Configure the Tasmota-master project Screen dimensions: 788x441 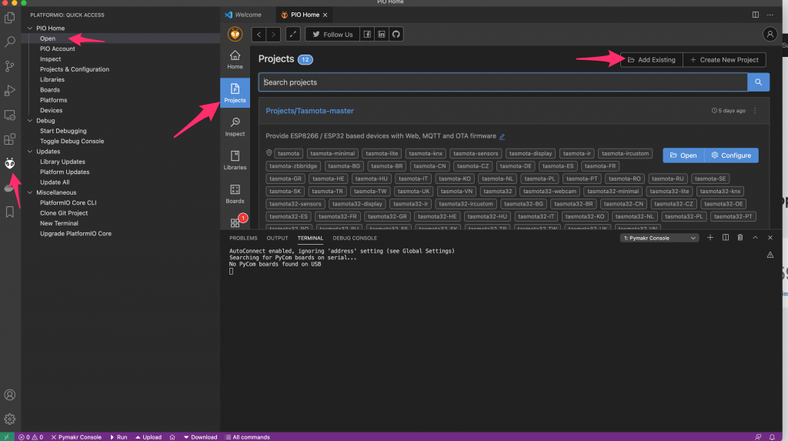tap(731, 155)
